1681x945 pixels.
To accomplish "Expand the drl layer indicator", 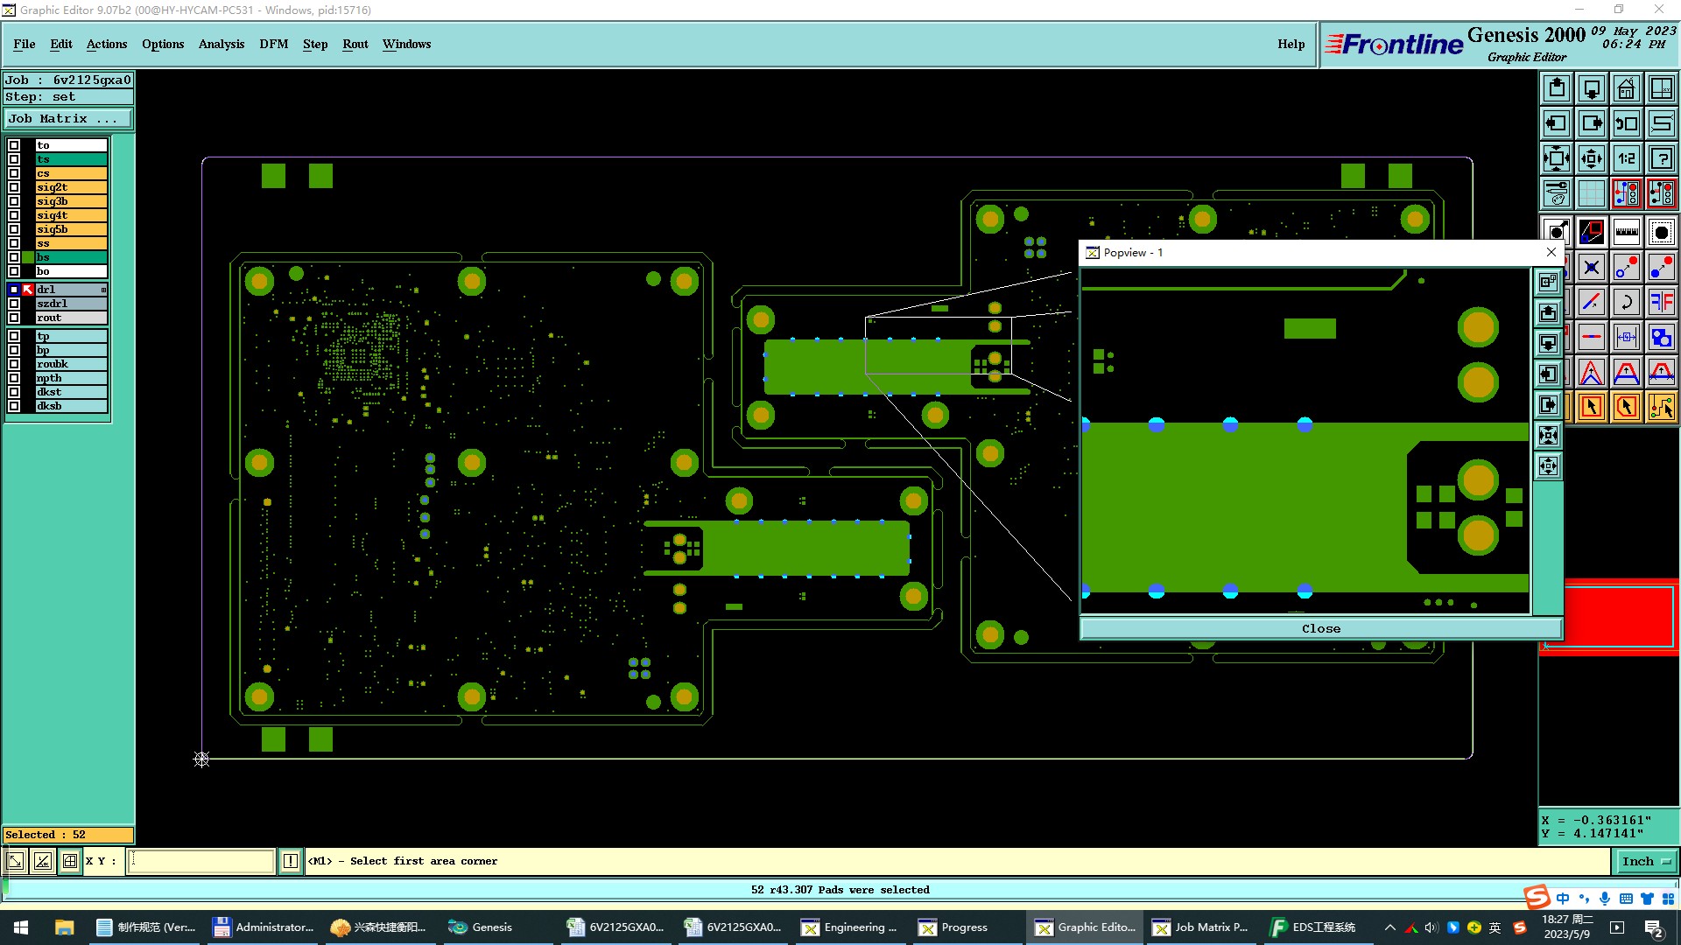I will coord(103,290).
